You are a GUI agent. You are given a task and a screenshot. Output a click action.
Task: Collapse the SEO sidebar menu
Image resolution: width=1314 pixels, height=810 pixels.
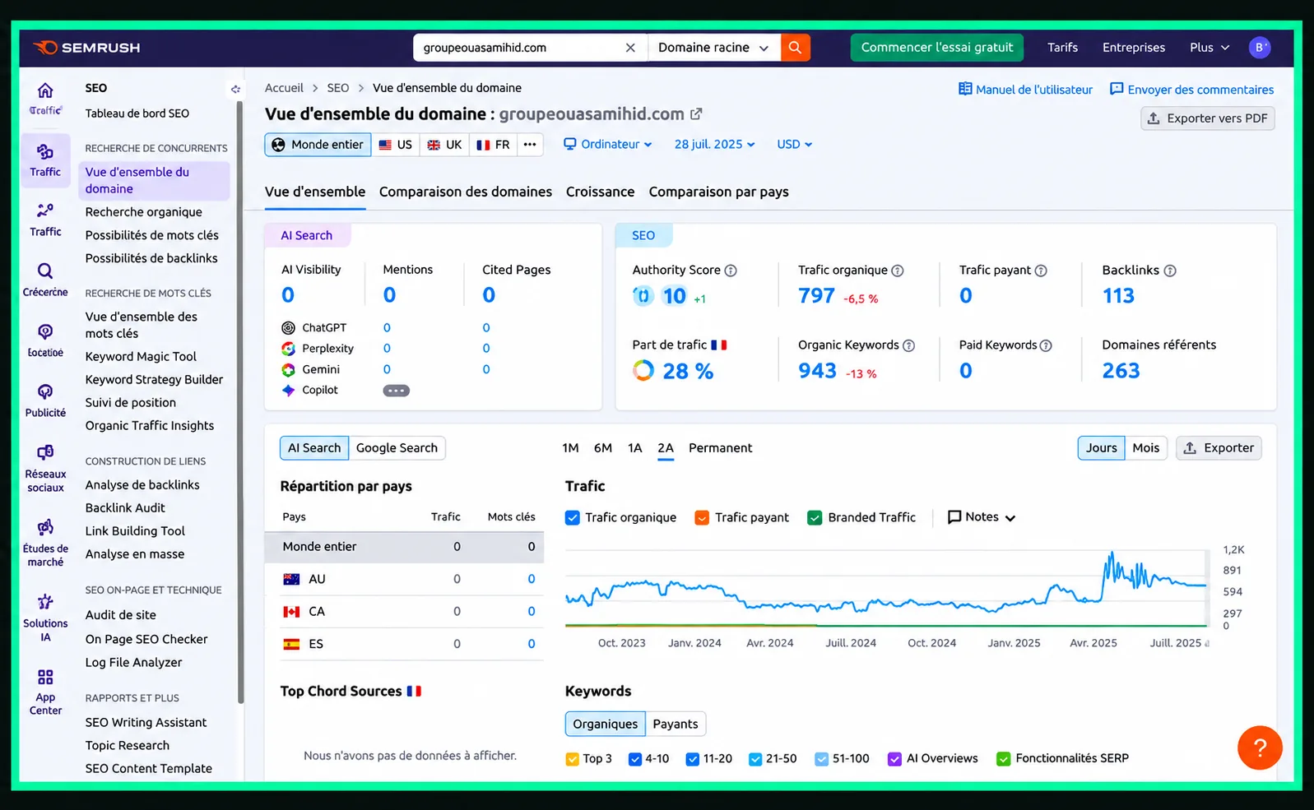235,89
